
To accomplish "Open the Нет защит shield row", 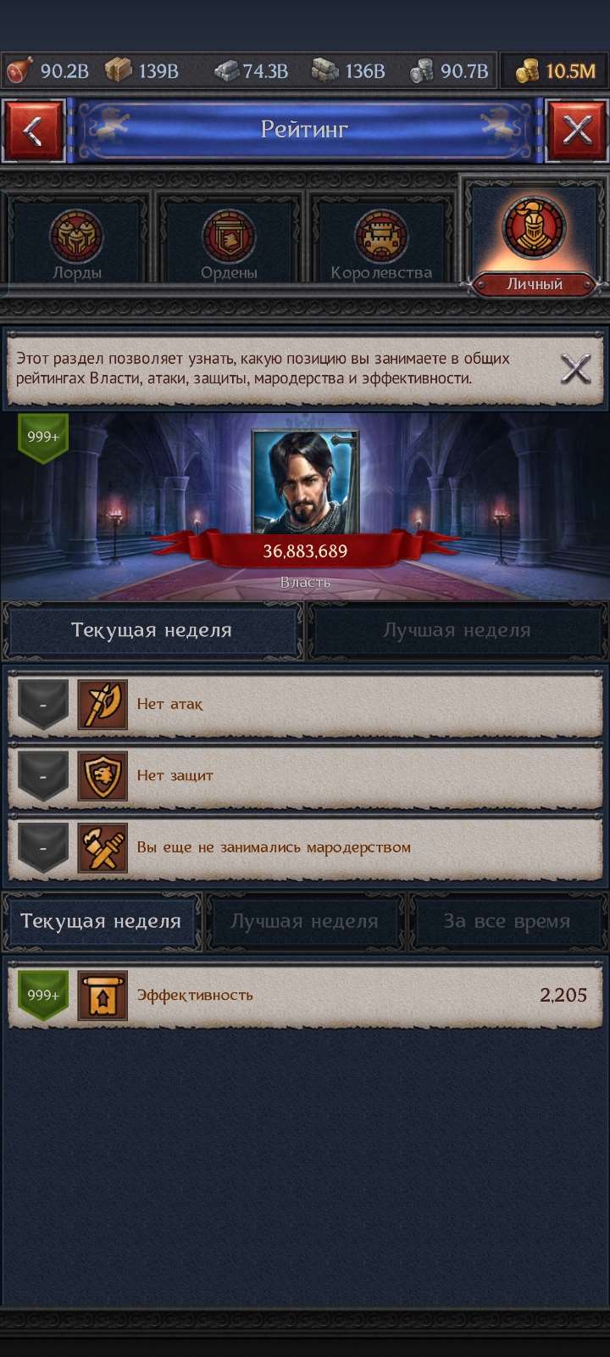I will click(x=305, y=775).
